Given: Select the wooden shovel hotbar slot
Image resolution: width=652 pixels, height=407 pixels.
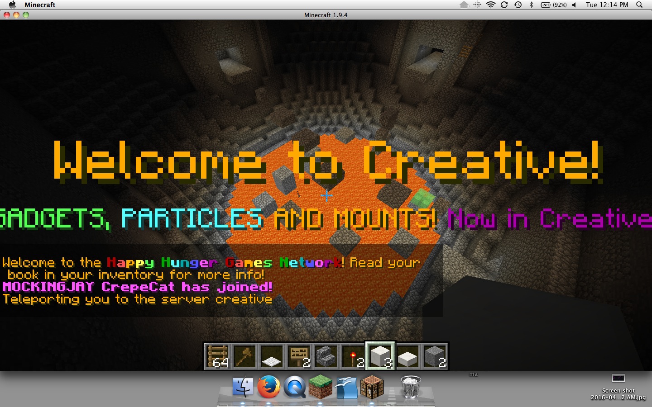Looking at the screenshot, I should (244, 356).
